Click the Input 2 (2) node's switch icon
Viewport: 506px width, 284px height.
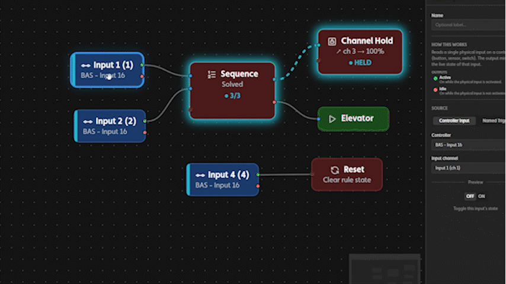point(88,121)
